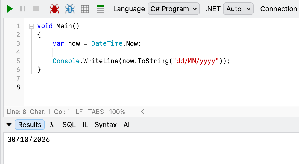This screenshot has width=299, height=164.
Task: Open the .NET Auto version dropdown
Action: [238, 9]
